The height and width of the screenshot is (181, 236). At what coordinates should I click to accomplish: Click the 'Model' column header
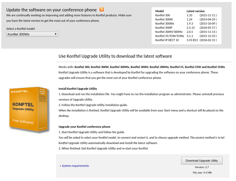tap(160, 11)
